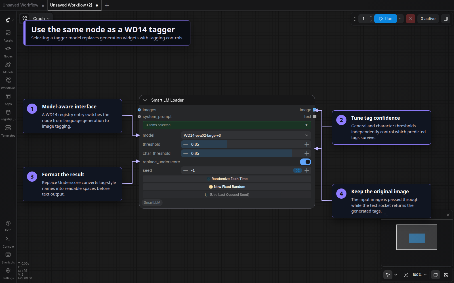
Task: Close the minimap panel
Action: click(x=448, y=215)
